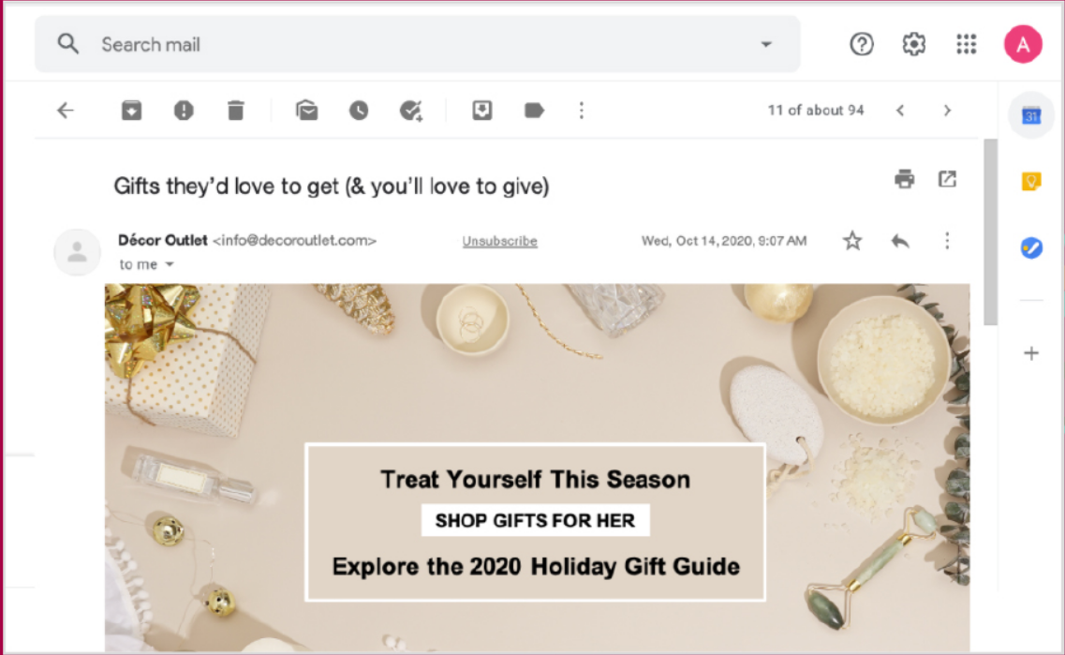Click the Unsubscribe link
Viewport: 1065px width, 655px height.
pyautogui.click(x=500, y=241)
